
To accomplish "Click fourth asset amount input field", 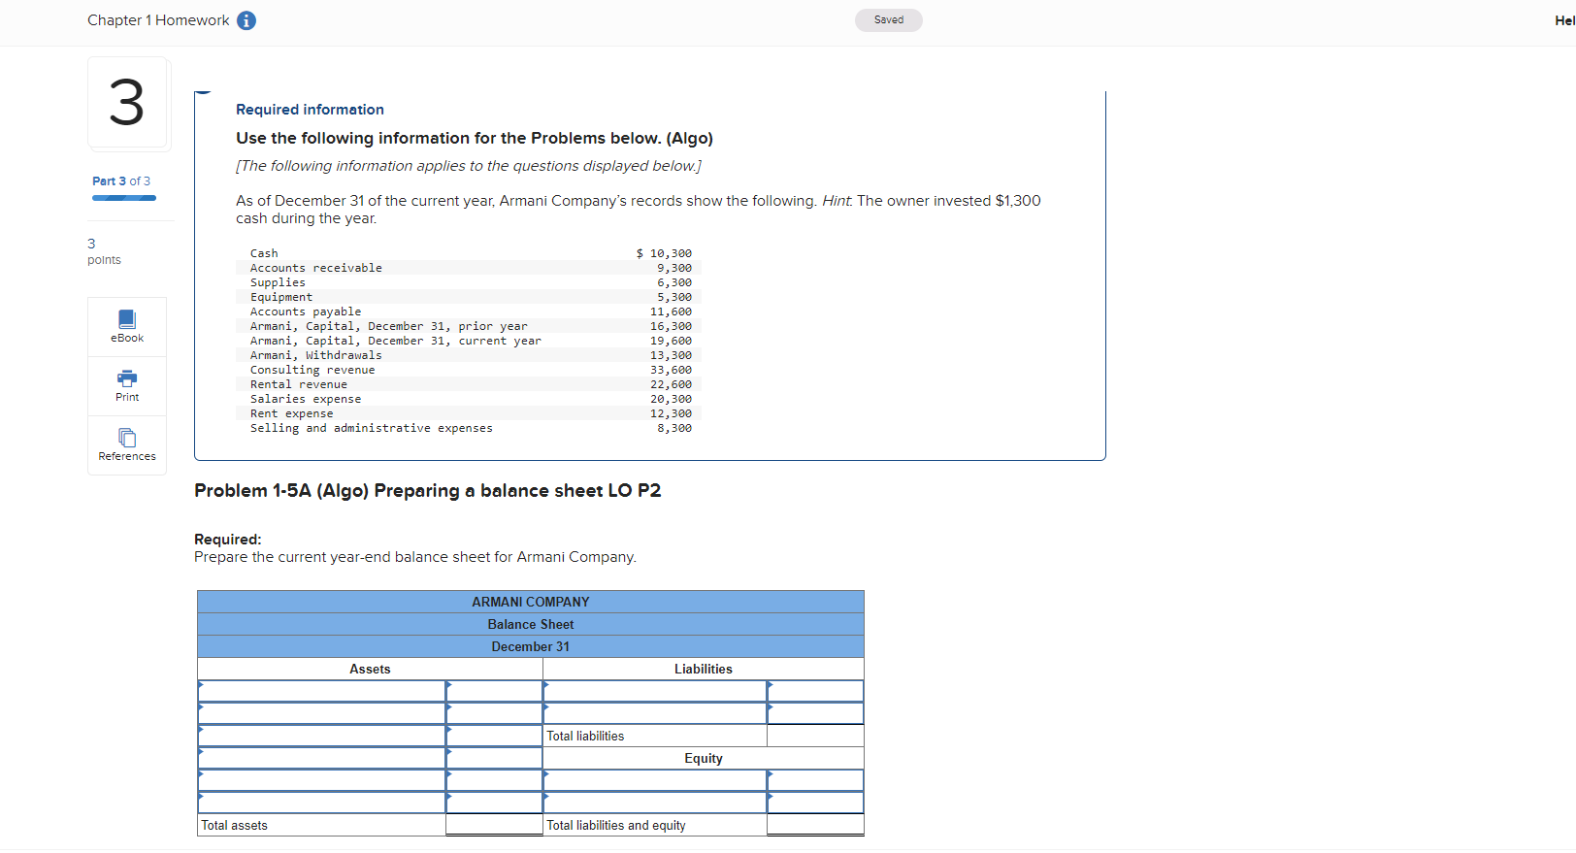I will point(494,758).
